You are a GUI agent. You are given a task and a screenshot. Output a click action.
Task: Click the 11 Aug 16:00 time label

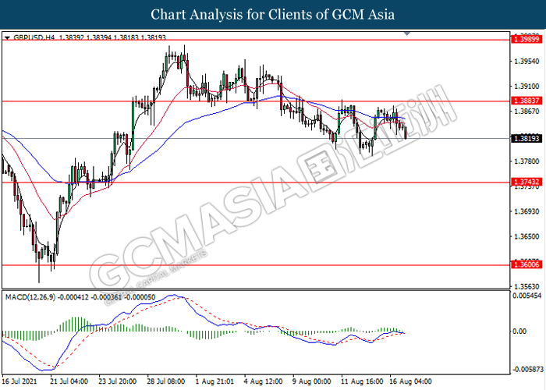[362, 381]
